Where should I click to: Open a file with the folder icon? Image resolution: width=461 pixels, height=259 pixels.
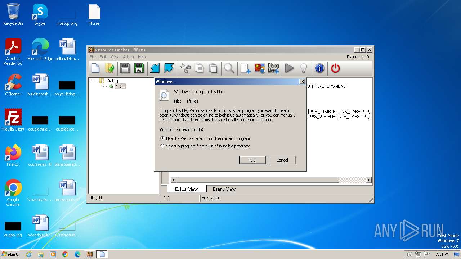click(x=109, y=68)
